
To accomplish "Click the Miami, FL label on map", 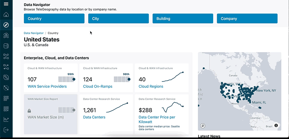I will 259,103.
